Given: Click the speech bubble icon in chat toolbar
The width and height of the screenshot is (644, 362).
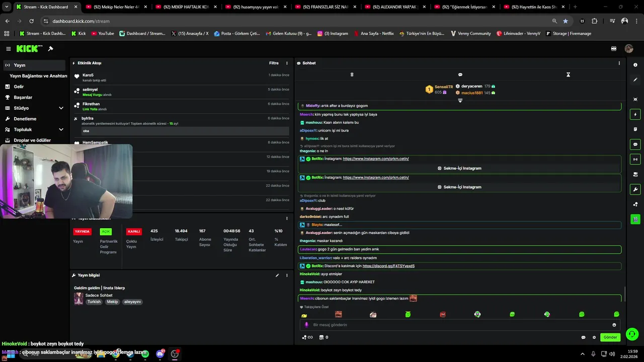Looking at the screenshot, I should pos(460,74).
